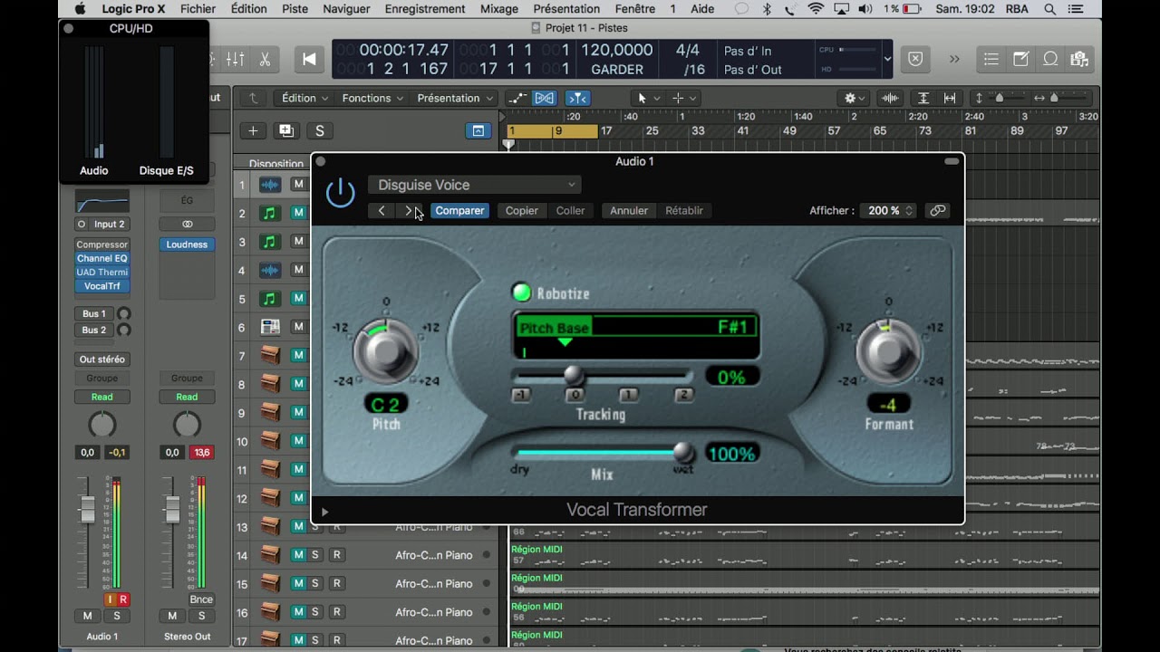This screenshot has width=1160, height=652.
Task: Open the tracks Présentation dropdown
Action: click(x=455, y=98)
